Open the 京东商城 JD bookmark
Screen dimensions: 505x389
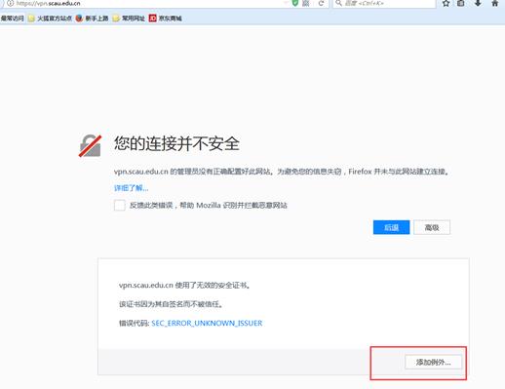tap(165, 19)
